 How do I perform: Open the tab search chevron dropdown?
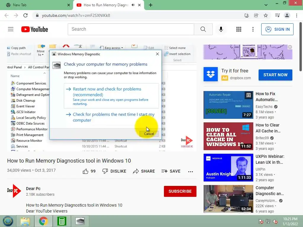pyautogui.click(x=266, y=5)
